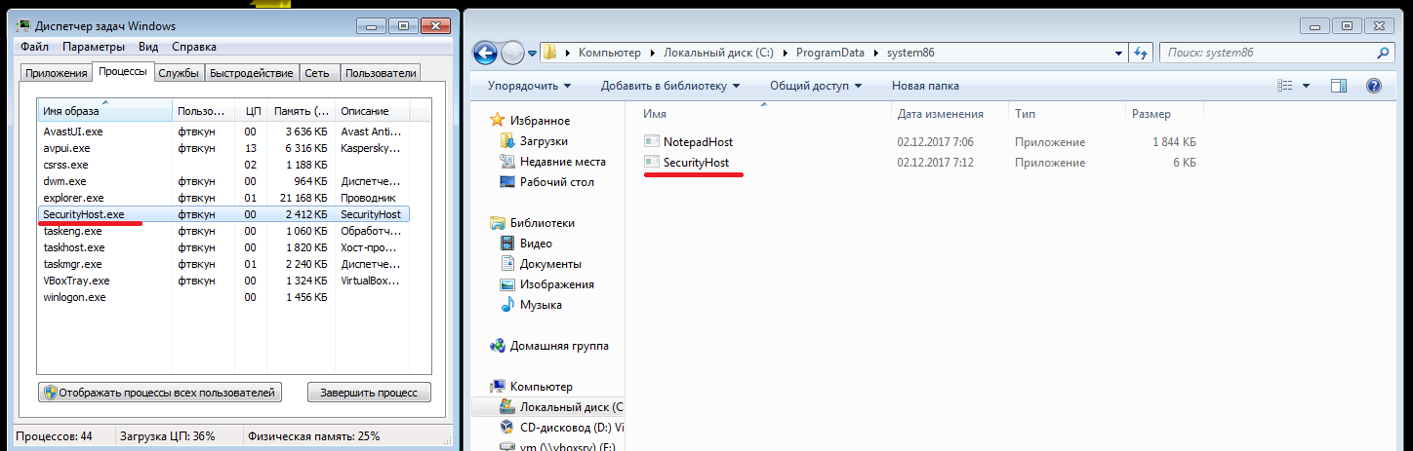Select SecurityHost.exe process row
This screenshot has height=451, width=1413.
[84, 213]
